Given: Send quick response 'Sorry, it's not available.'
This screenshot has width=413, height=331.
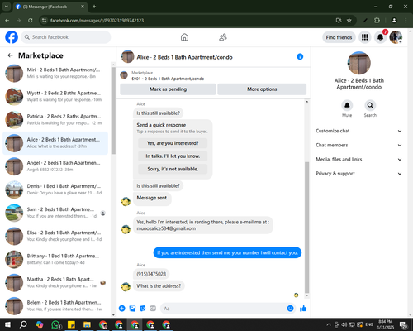Looking at the screenshot, I should (x=173, y=169).
